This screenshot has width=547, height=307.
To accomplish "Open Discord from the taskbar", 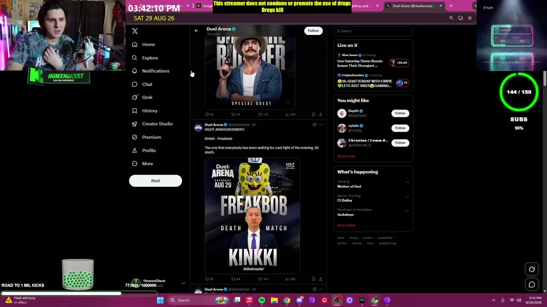I will (x=300, y=300).
